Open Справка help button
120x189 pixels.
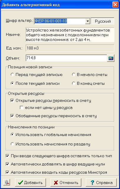[101, 183]
